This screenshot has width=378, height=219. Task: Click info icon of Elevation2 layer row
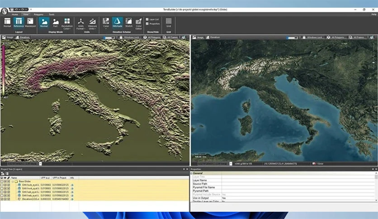(x=72, y=199)
